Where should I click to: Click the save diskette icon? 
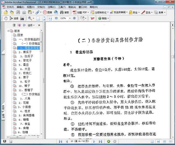pos(18,12)
